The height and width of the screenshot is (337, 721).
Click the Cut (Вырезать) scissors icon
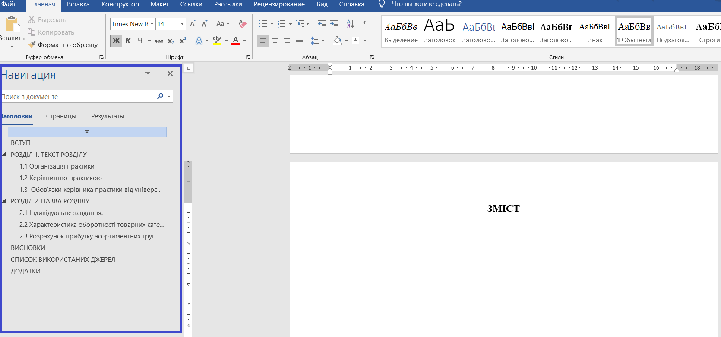[32, 19]
